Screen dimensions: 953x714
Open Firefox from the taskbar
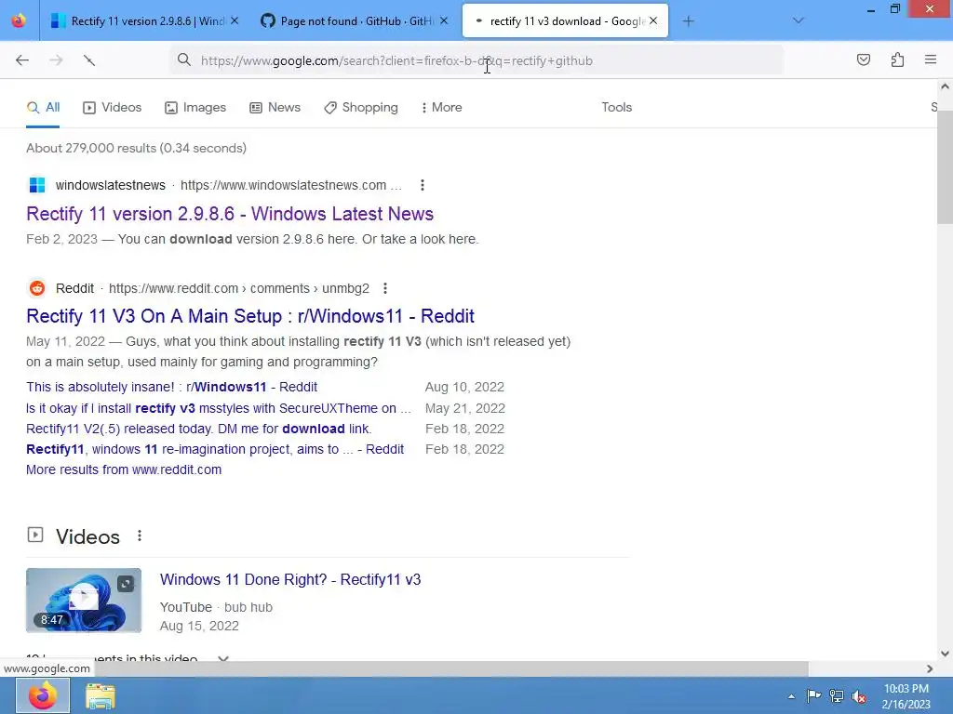(43, 695)
